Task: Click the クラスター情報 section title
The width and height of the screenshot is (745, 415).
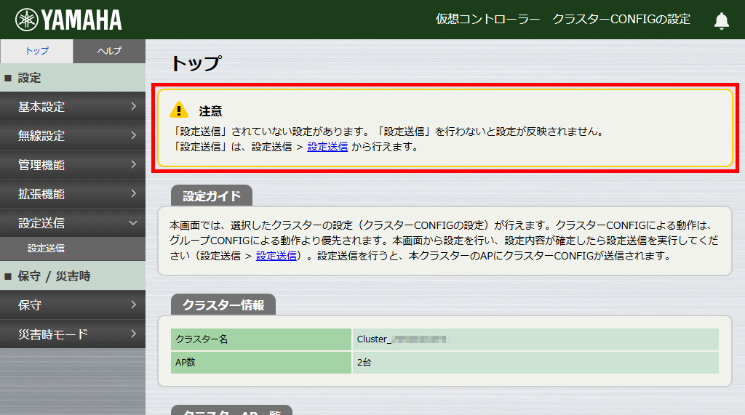Action: coord(223,305)
